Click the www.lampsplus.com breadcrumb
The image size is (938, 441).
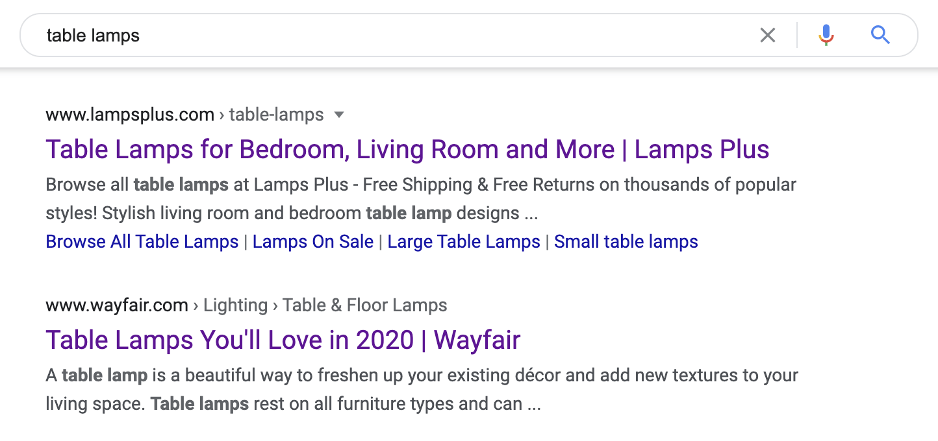pos(129,114)
